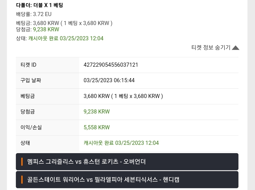The height and width of the screenshot is (190, 255).
Task: Click the green 9,238 KRW value in the table
Action: click(x=97, y=112)
